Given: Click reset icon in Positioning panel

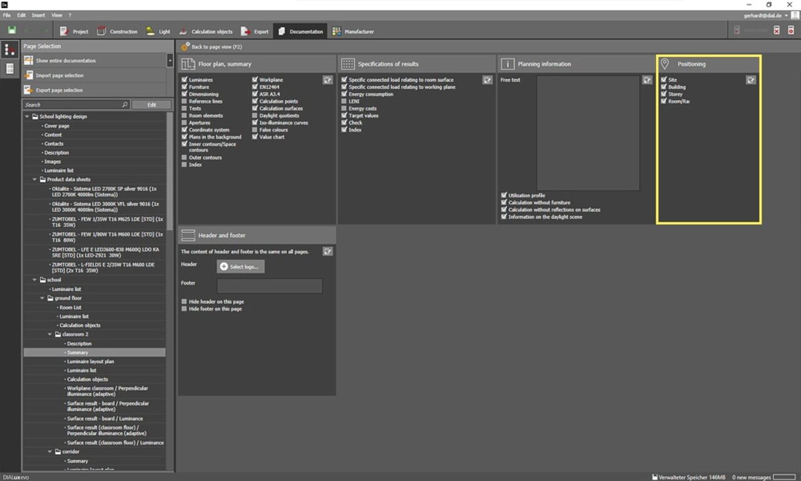Looking at the screenshot, I should [x=751, y=80].
